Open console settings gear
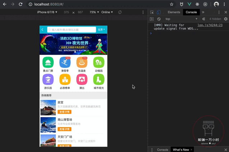This screenshot has height=152, width=229. pyautogui.click(x=226, y=19)
